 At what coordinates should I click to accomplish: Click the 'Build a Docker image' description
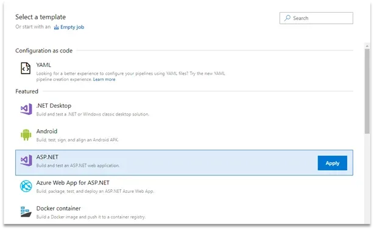[91, 217]
